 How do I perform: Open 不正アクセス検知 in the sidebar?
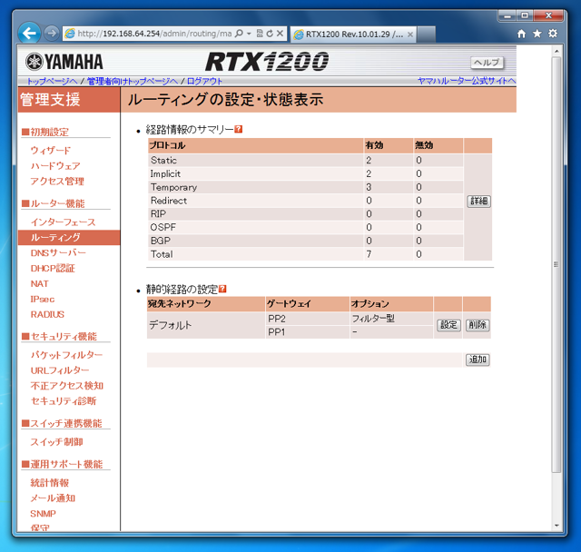(66, 386)
